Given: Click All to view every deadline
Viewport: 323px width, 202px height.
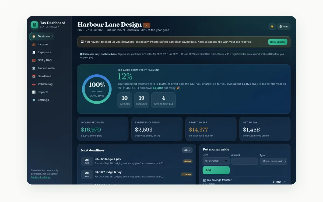Looking at the screenshot, I should point(187,150).
